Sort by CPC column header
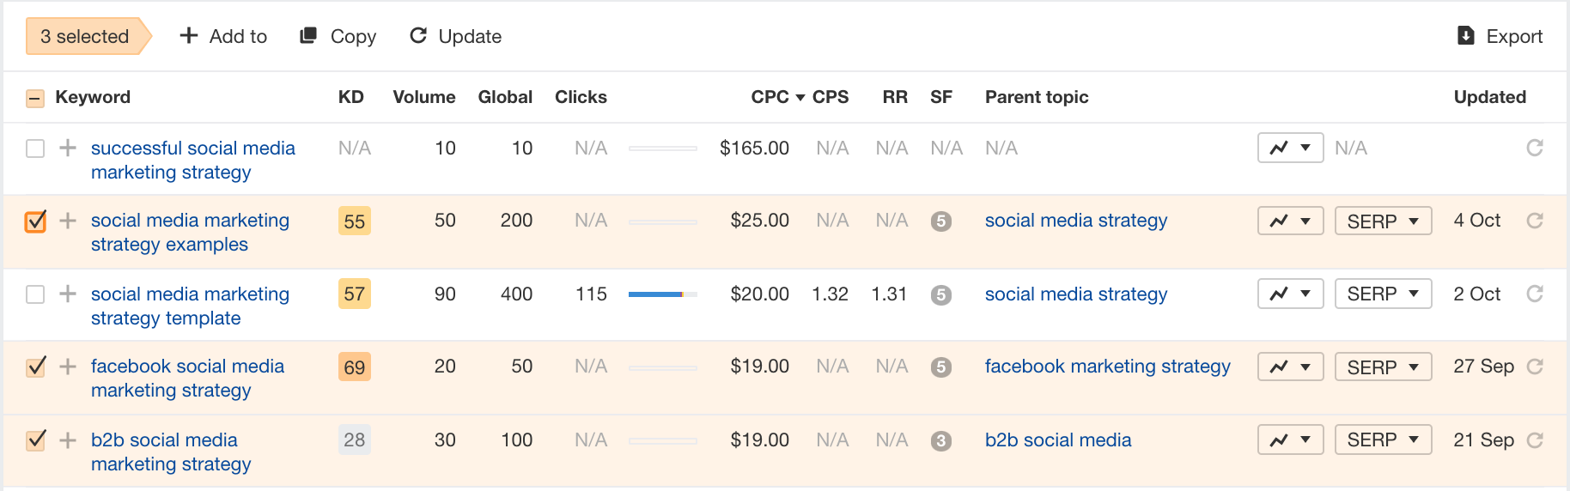Image resolution: width=1570 pixels, height=491 pixels. point(777,97)
